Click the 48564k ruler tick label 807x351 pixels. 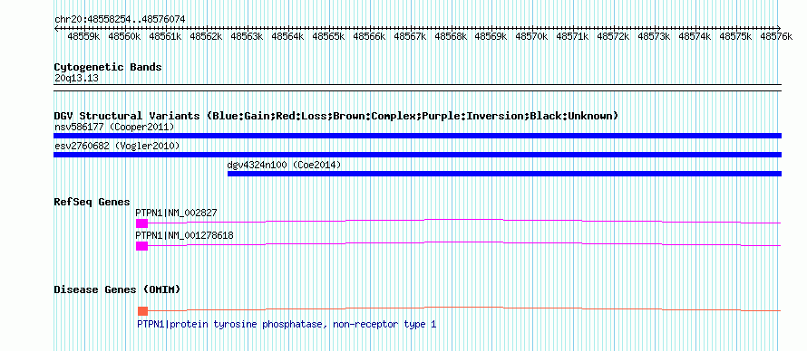pyautogui.click(x=287, y=37)
